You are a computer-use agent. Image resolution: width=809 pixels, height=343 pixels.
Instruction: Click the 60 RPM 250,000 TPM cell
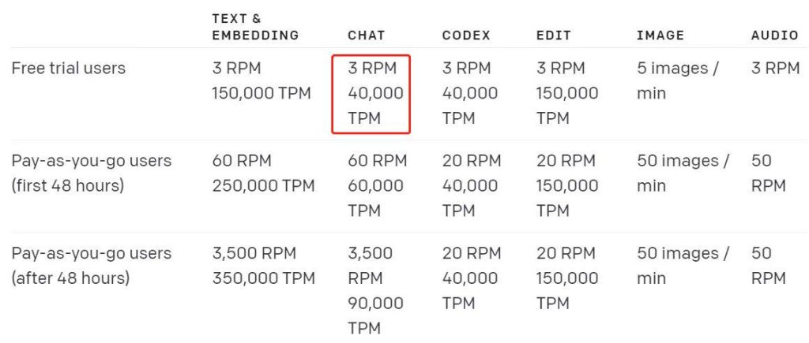(263, 173)
